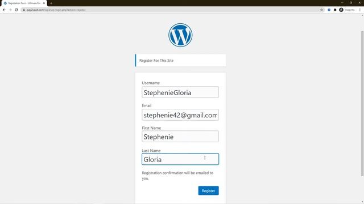
Task: Select the Registration Form browser tab
Action: point(24,3)
